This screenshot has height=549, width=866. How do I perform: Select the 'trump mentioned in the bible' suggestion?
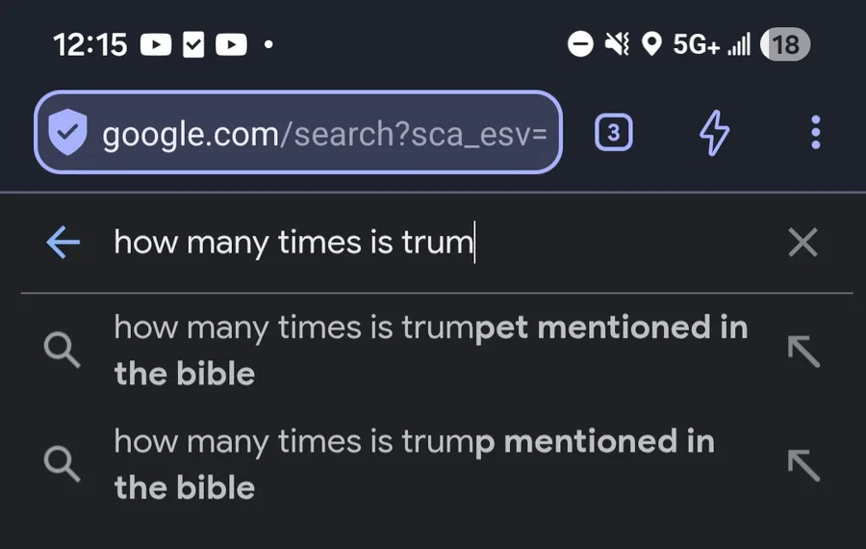(x=414, y=463)
